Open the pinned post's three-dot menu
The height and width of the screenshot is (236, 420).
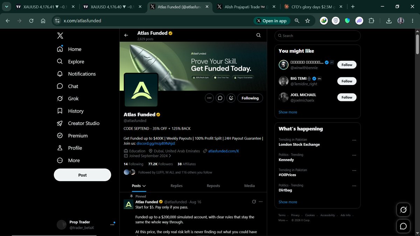pos(260,202)
